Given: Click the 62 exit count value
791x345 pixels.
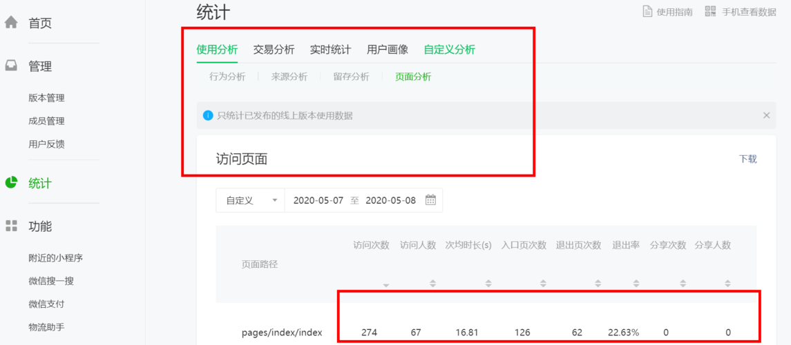Looking at the screenshot, I should tap(577, 333).
